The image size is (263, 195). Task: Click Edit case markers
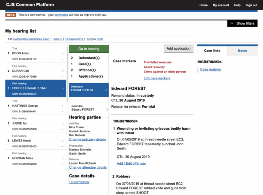coord(157,78)
